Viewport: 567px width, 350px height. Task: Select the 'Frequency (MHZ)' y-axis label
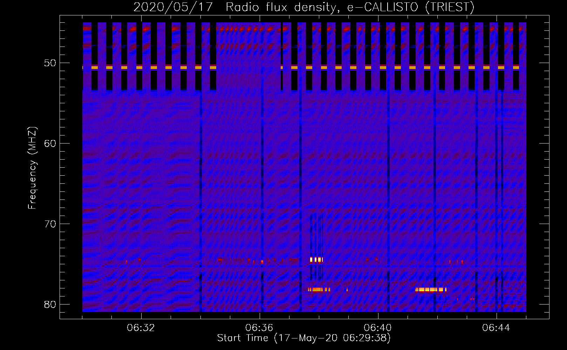[32, 168]
